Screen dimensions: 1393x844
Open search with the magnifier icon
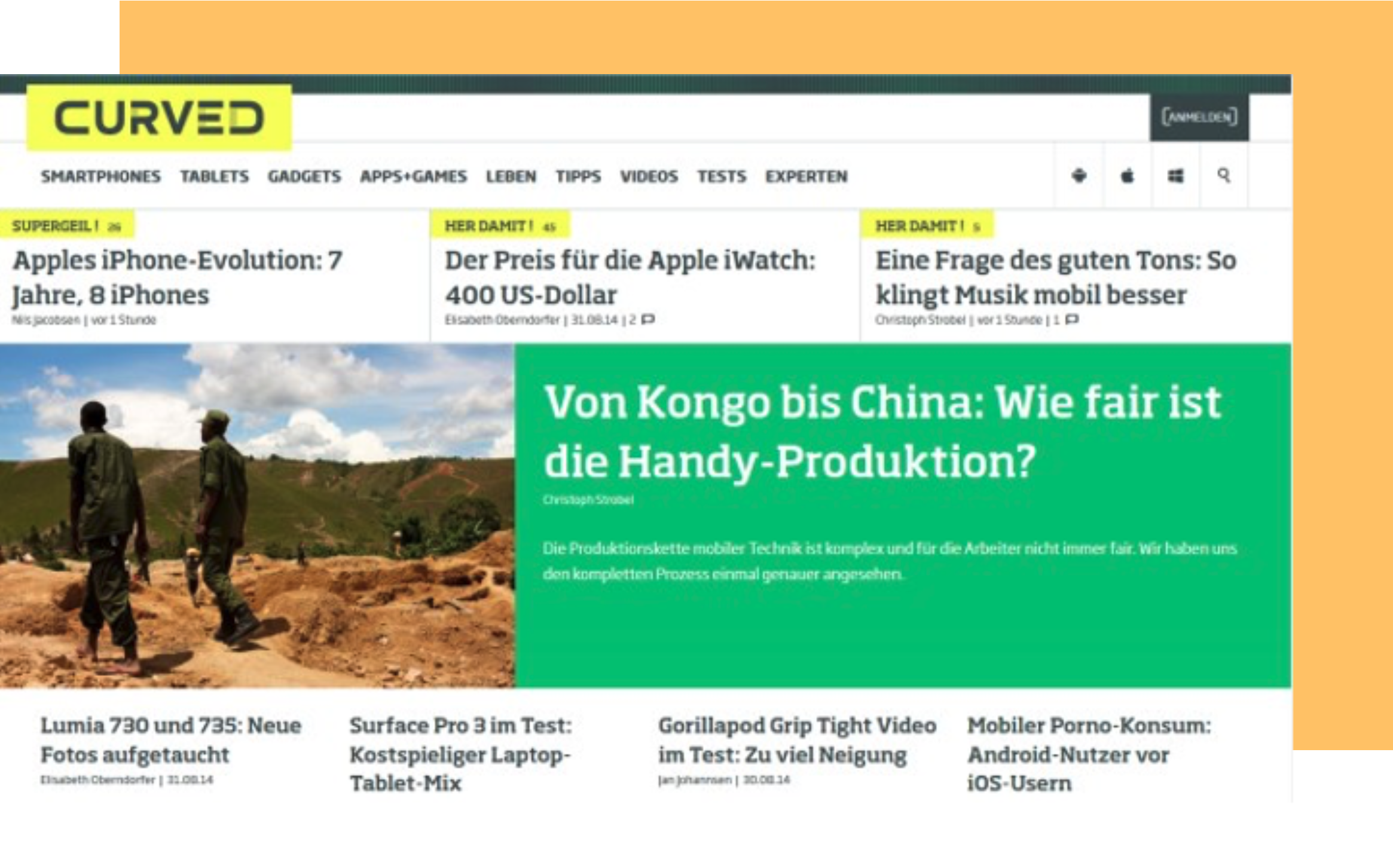click(1224, 175)
